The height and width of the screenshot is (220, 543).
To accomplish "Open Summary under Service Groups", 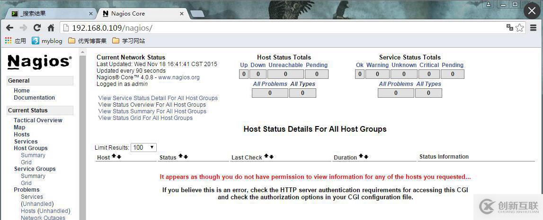I will [x=33, y=176].
